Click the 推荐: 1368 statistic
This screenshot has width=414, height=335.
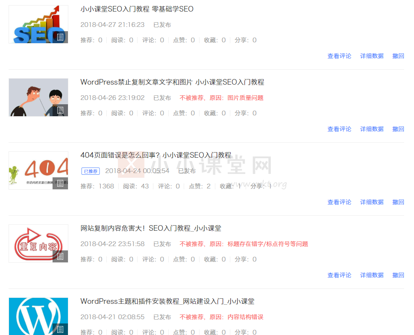pyautogui.click(x=97, y=186)
